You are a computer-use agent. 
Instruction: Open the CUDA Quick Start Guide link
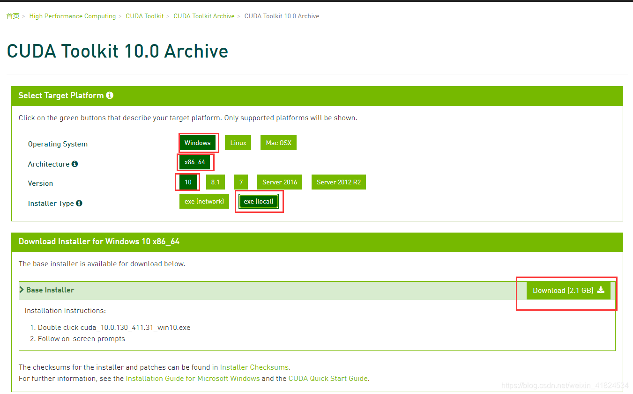click(328, 378)
